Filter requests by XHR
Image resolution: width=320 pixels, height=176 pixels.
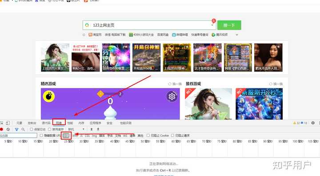(x=75, y=136)
